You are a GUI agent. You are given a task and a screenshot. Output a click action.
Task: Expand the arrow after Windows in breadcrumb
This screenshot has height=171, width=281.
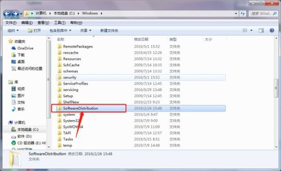click(x=102, y=14)
